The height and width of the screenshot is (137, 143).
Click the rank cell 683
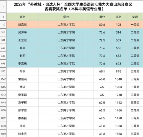118,56
